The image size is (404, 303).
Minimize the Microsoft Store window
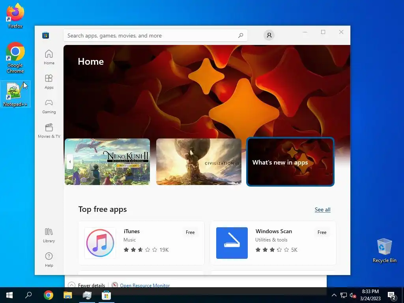[x=305, y=32]
